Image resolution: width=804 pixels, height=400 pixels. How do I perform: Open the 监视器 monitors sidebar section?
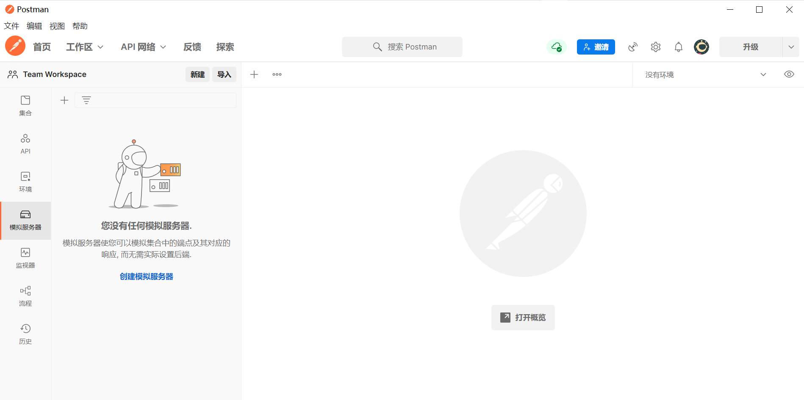pos(25,258)
